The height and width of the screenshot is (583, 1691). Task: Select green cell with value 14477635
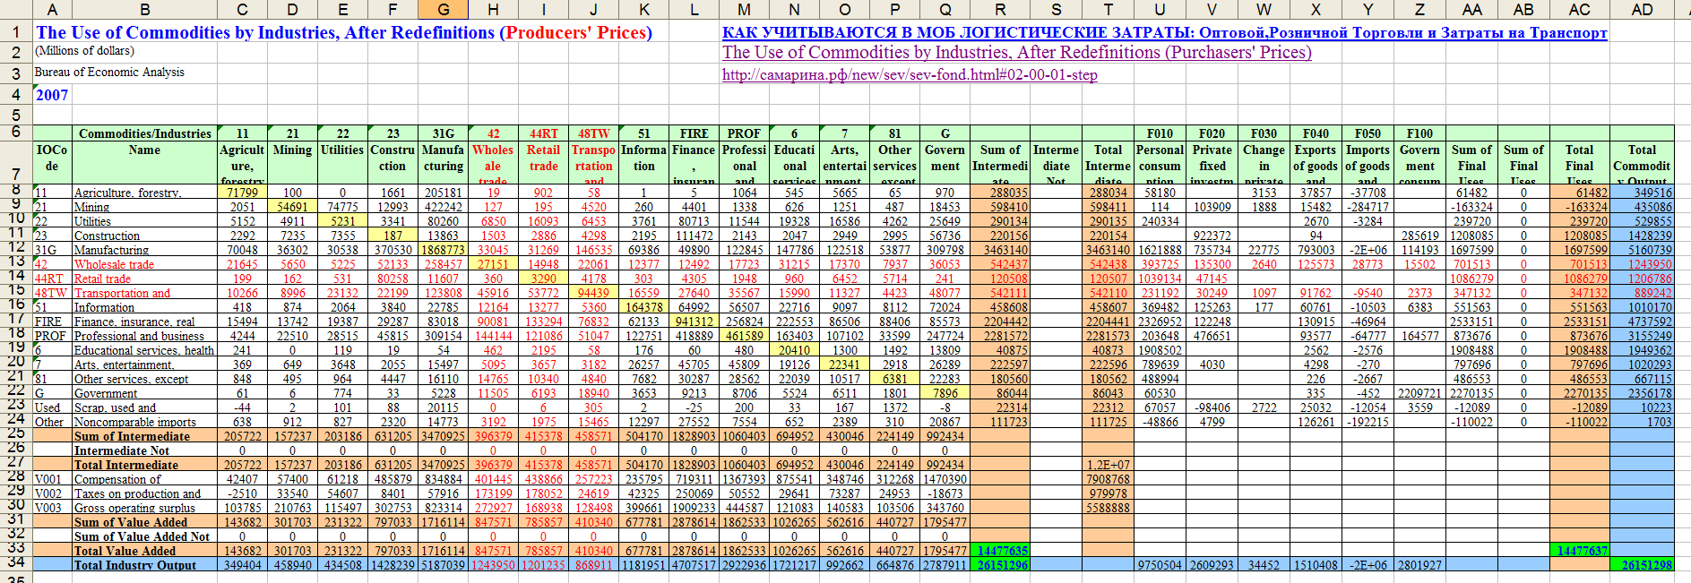coord(1003,551)
